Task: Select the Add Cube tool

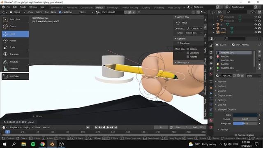Action: pos(15,76)
